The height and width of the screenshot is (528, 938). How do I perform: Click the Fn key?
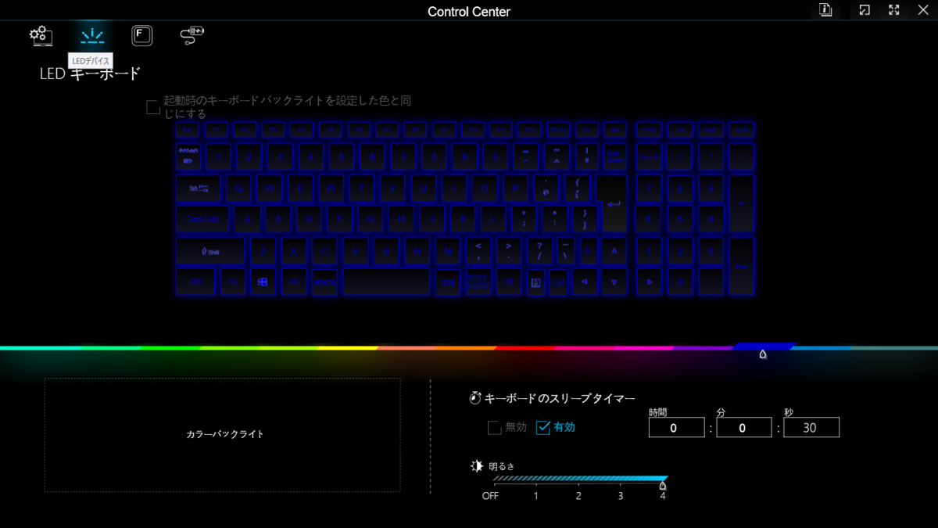tap(232, 282)
